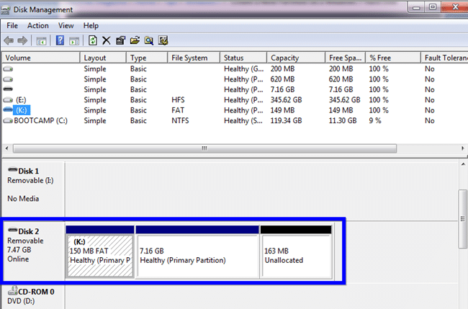
Task: Click the volume list horizontal scrollbar
Action: [204, 149]
